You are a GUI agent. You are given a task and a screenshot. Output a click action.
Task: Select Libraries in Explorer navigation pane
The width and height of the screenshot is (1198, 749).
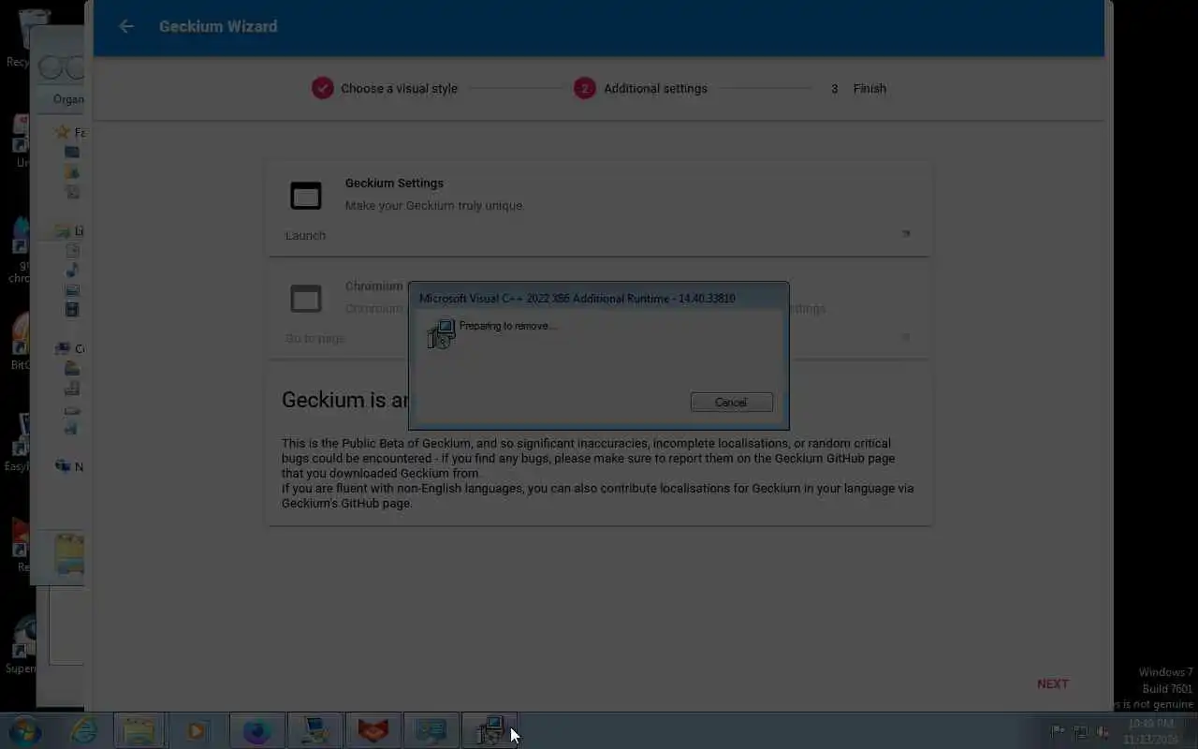coord(71,230)
